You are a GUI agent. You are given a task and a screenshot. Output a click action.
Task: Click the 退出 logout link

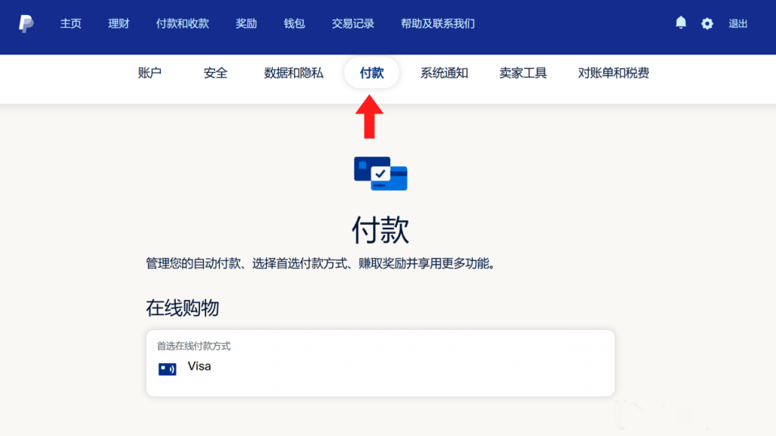(738, 23)
